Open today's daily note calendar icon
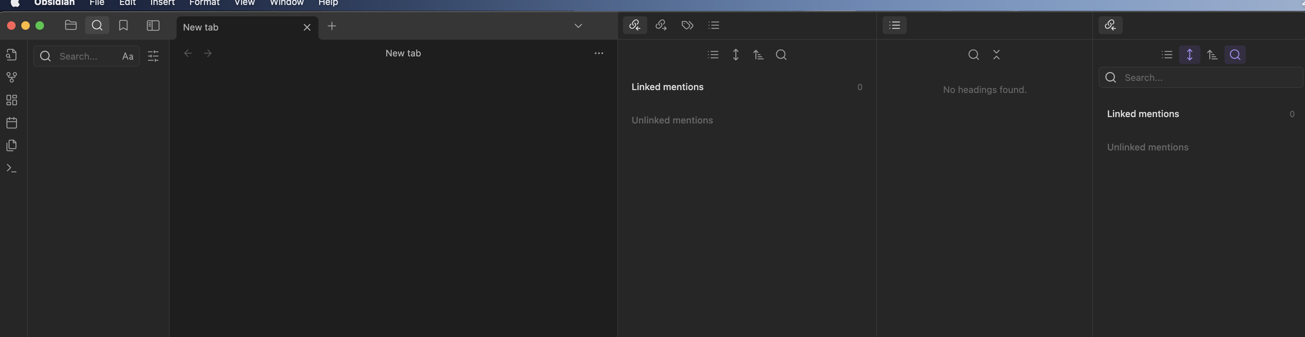The width and height of the screenshot is (1305, 337). pyautogui.click(x=12, y=123)
